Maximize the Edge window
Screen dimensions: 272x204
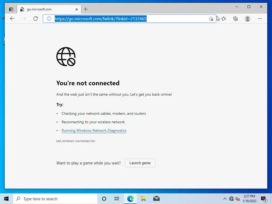coord(249,7)
